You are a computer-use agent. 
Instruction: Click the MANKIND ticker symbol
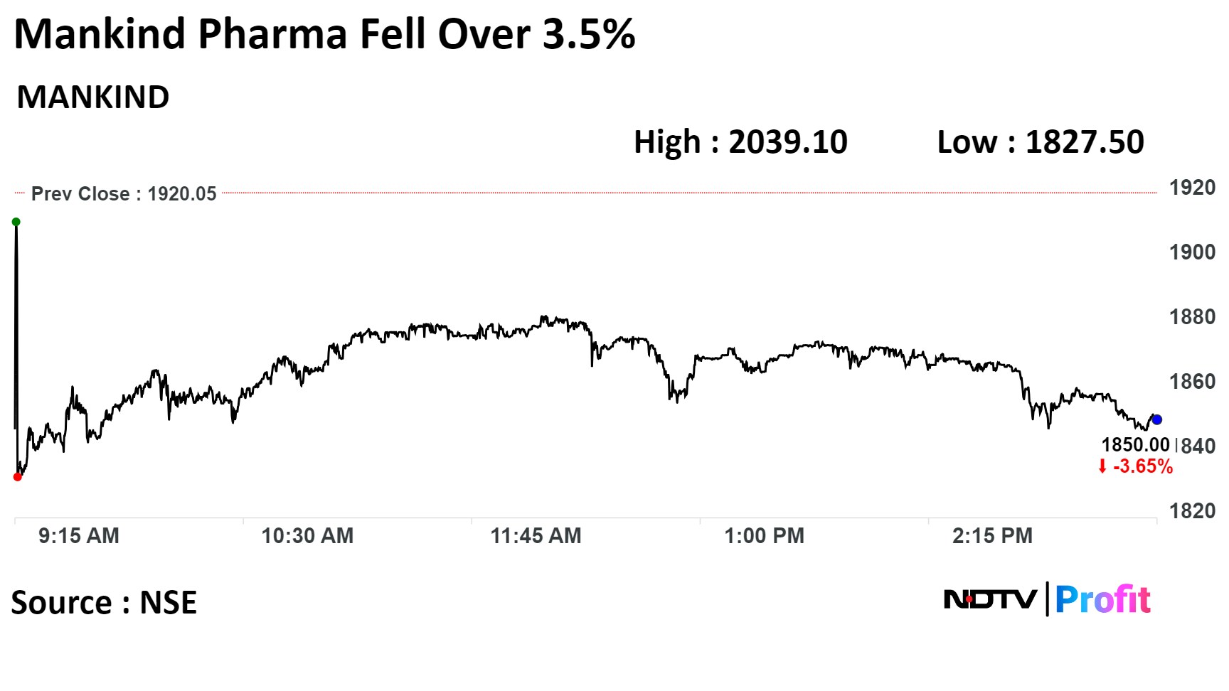click(x=93, y=97)
